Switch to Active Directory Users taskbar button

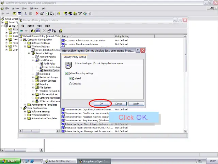coord(60,161)
